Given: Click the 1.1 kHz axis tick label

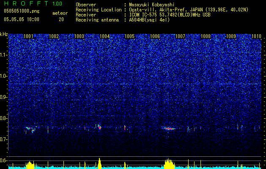Looking at the screenshot, I should pyautogui.click(x=4, y=55).
